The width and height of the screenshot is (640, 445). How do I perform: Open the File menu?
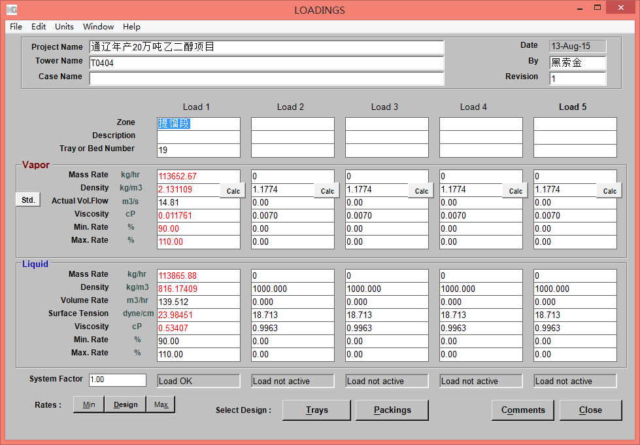[x=16, y=27]
